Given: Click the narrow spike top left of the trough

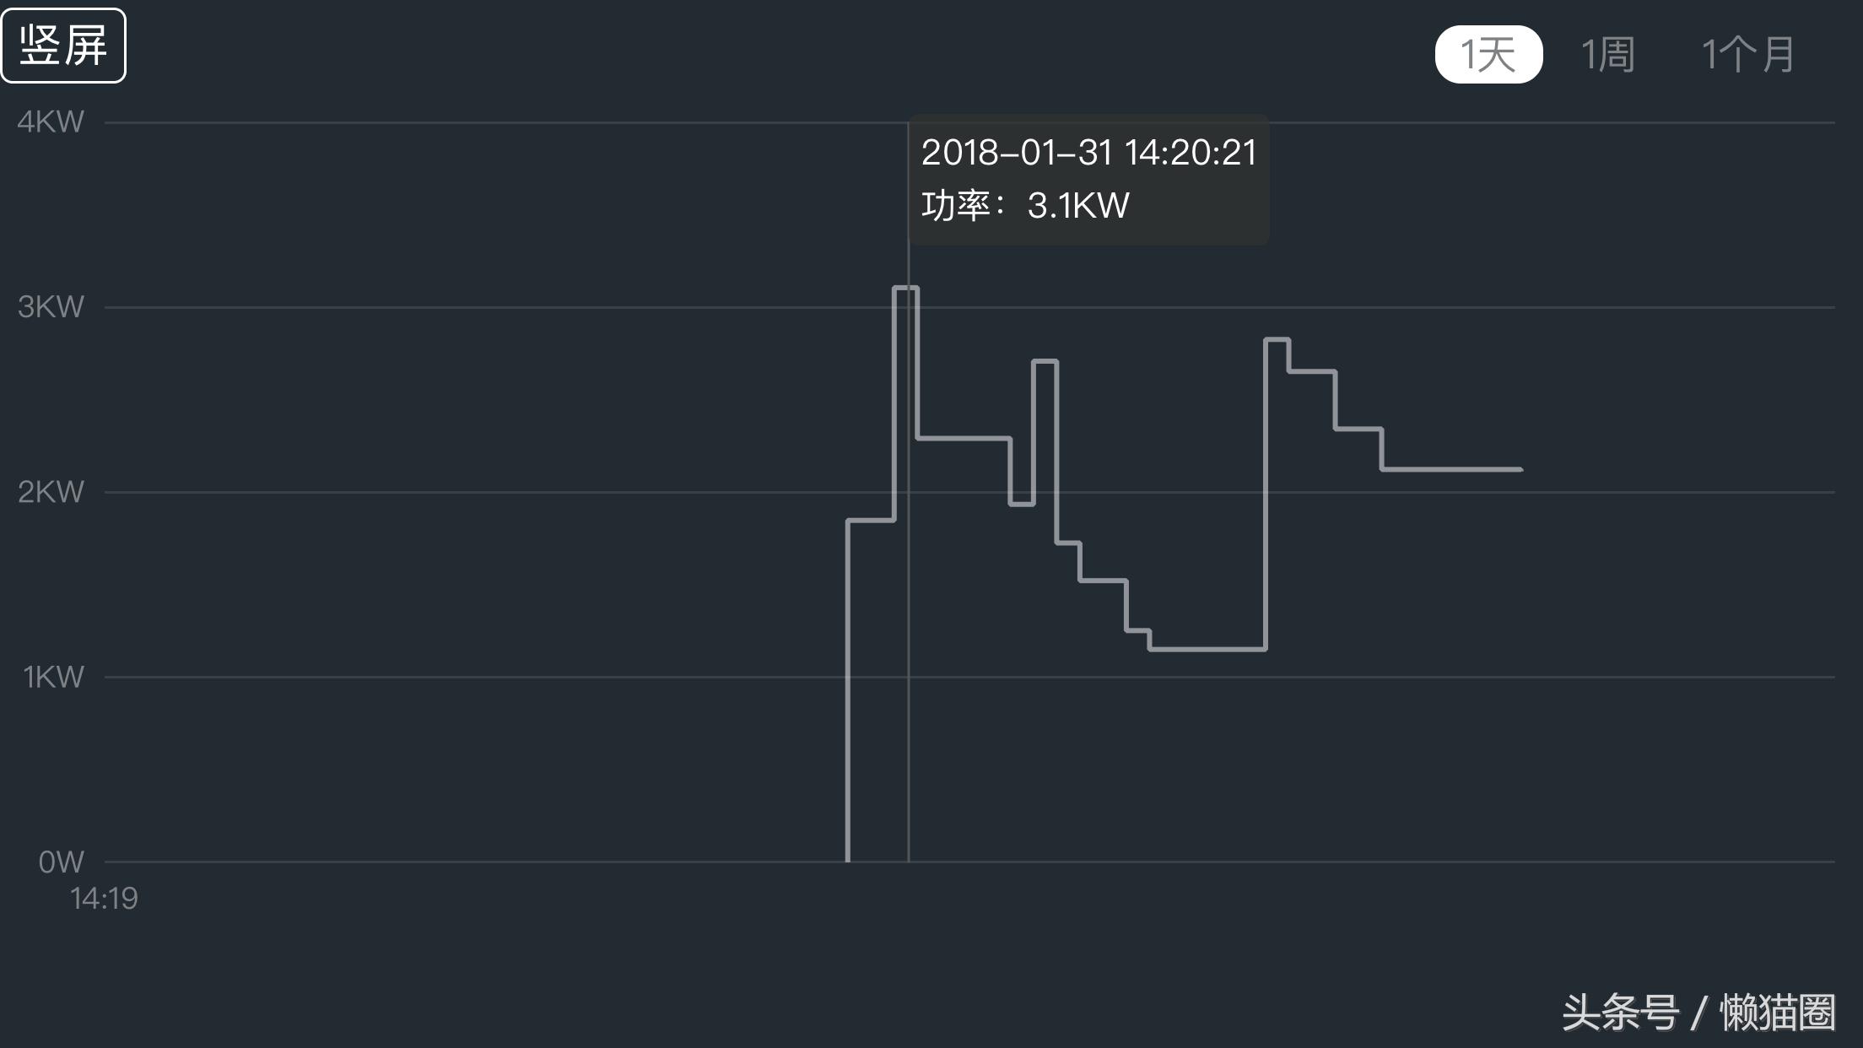Looking at the screenshot, I should (x=1045, y=361).
